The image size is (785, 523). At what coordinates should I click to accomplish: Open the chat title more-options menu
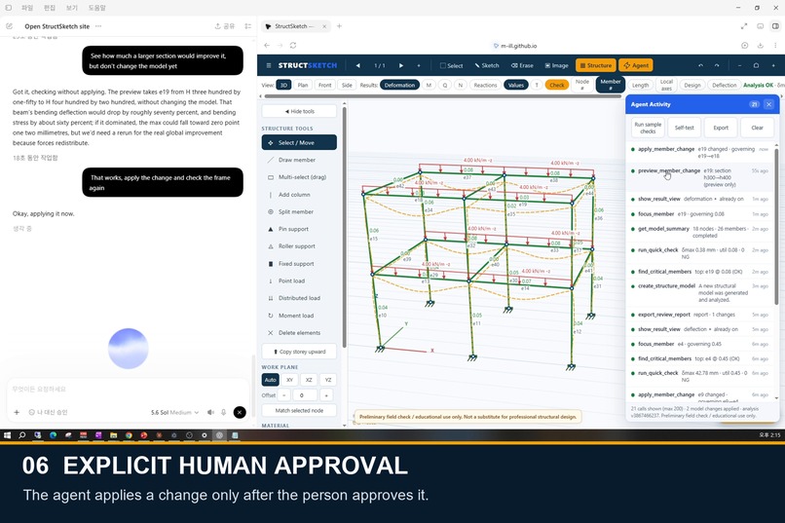[98, 26]
